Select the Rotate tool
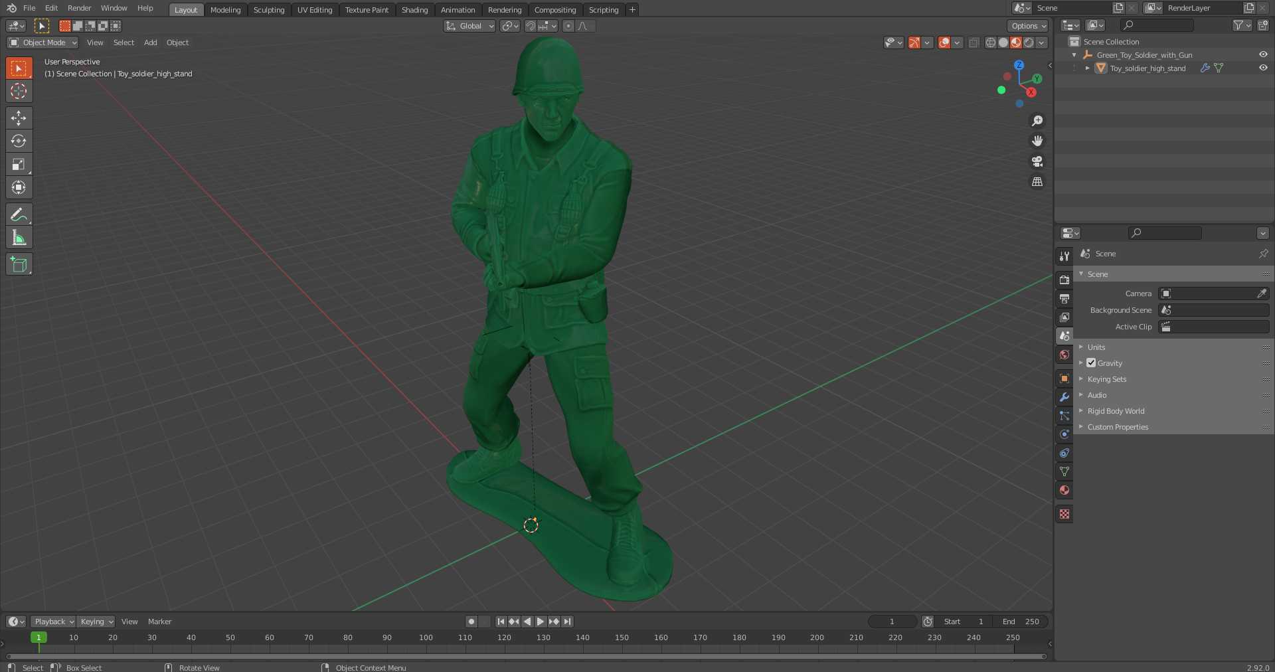 [19, 141]
